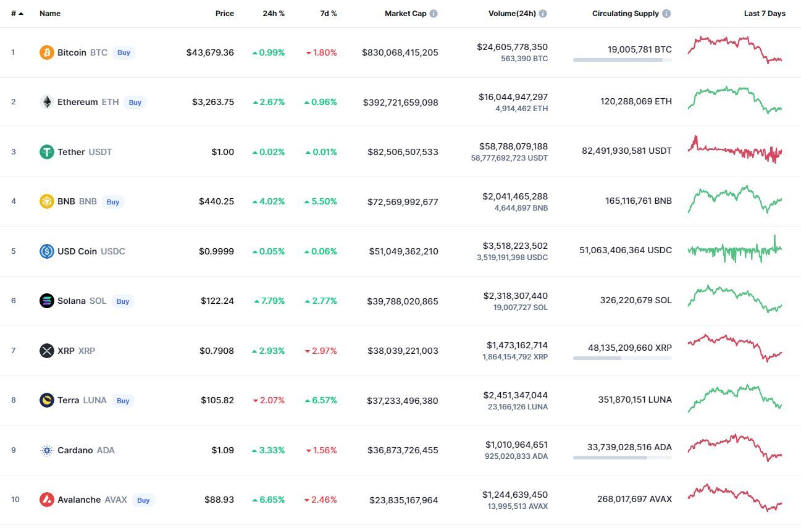801x528 pixels.
Task: Open the Circulating Supply info icon
Action: pos(666,14)
